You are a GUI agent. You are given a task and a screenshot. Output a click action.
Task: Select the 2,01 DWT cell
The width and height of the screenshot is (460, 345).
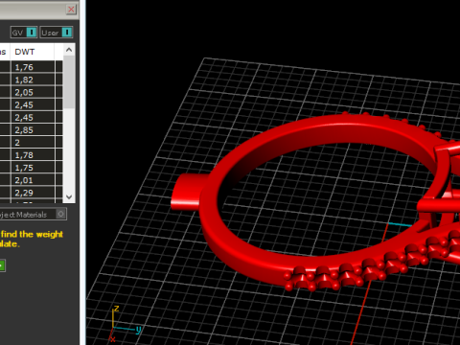click(x=33, y=180)
